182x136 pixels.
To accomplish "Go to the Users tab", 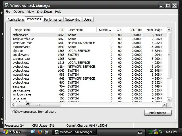I will click(x=88, y=20).
